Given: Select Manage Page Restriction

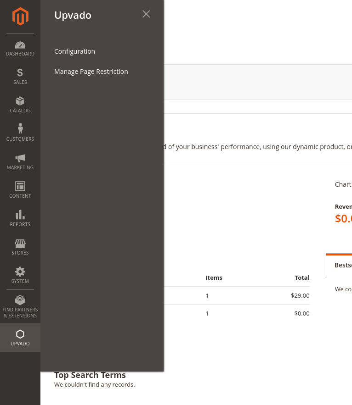Looking at the screenshot, I should point(91,72).
